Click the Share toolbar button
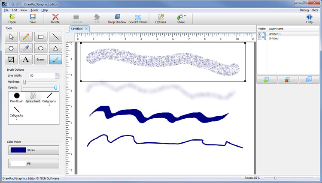This screenshot has width=322, height=183. coord(180,19)
